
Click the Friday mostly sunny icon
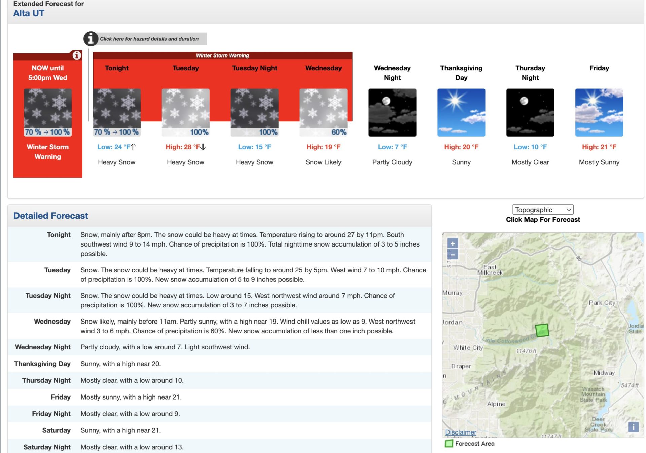pos(599,112)
